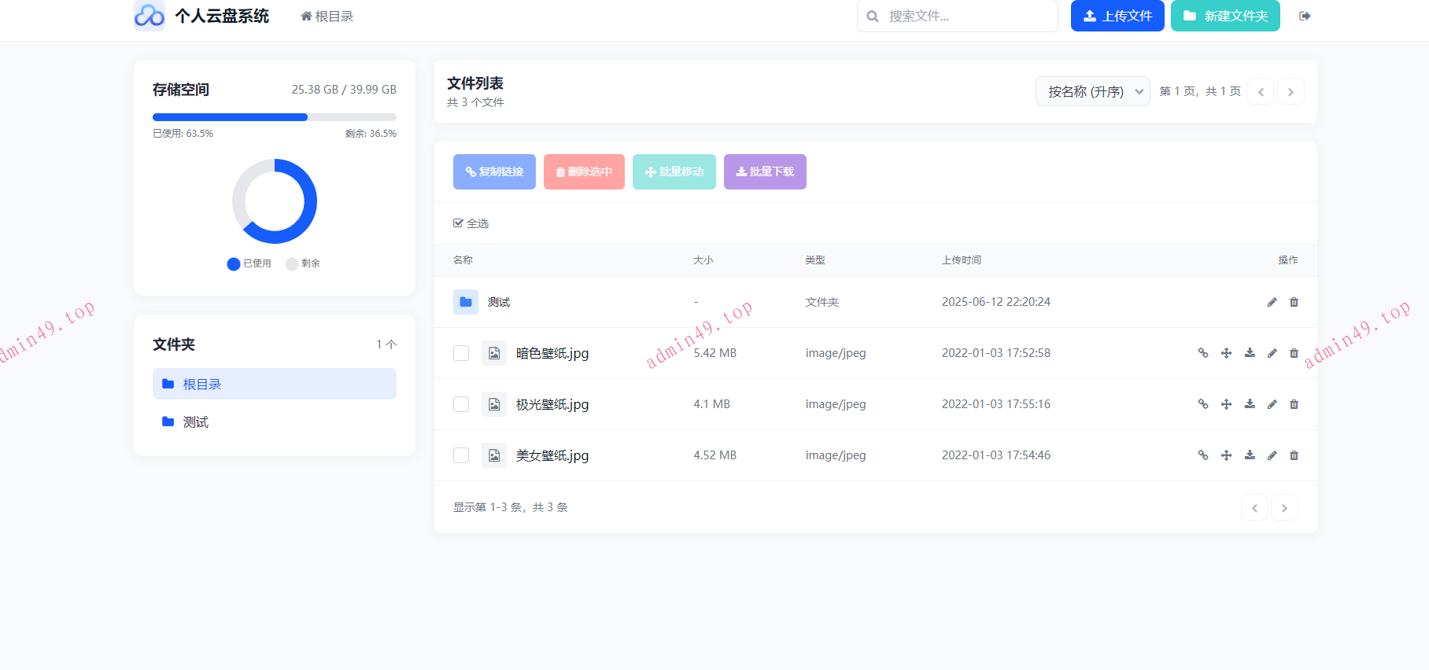Click the 上传文件 upload button
Screen dimensions: 1429x670
click(x=1117, y=16)
